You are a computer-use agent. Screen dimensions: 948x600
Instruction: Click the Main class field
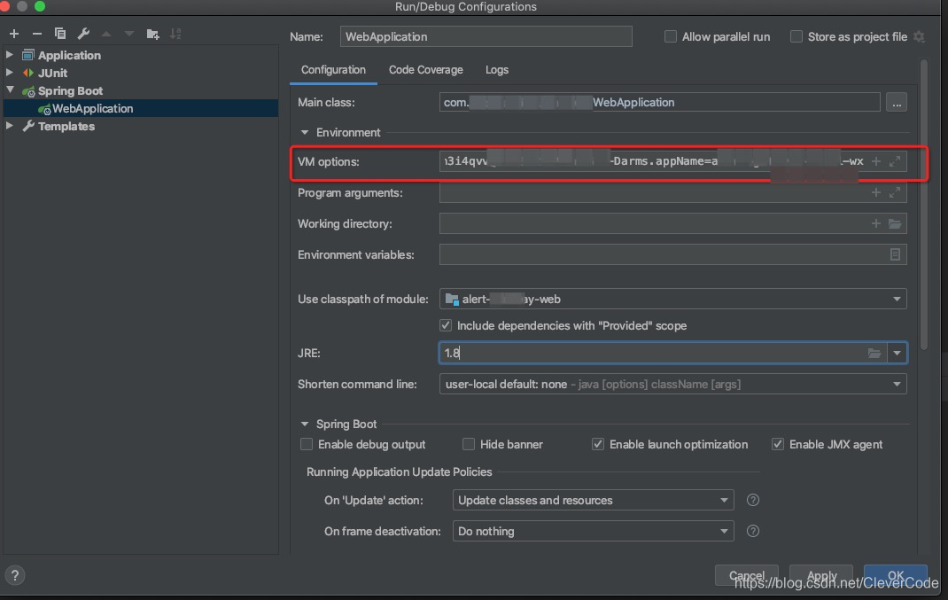pos(659,102)
